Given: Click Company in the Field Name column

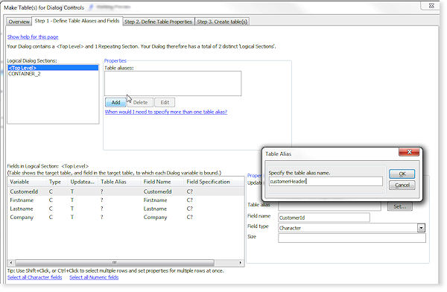Looking at the screenshot, I should pyautogui.click(x=155, y=218).
